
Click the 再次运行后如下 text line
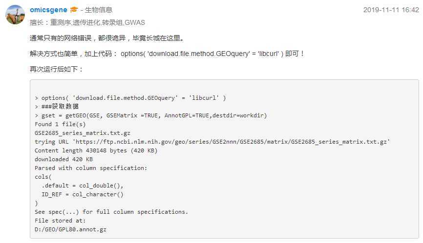[56, 69]
